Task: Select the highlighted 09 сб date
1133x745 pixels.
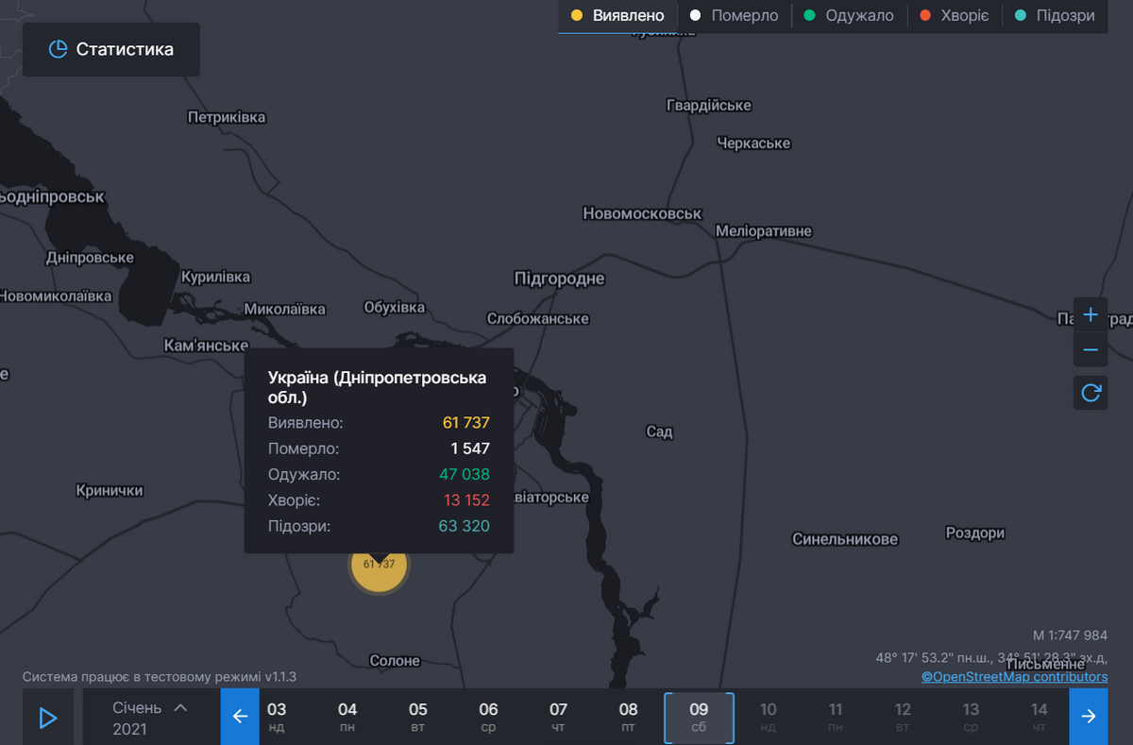Action: tap(699, 718)
